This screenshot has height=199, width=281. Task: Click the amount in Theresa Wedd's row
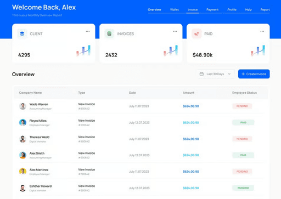coord(191,139)
